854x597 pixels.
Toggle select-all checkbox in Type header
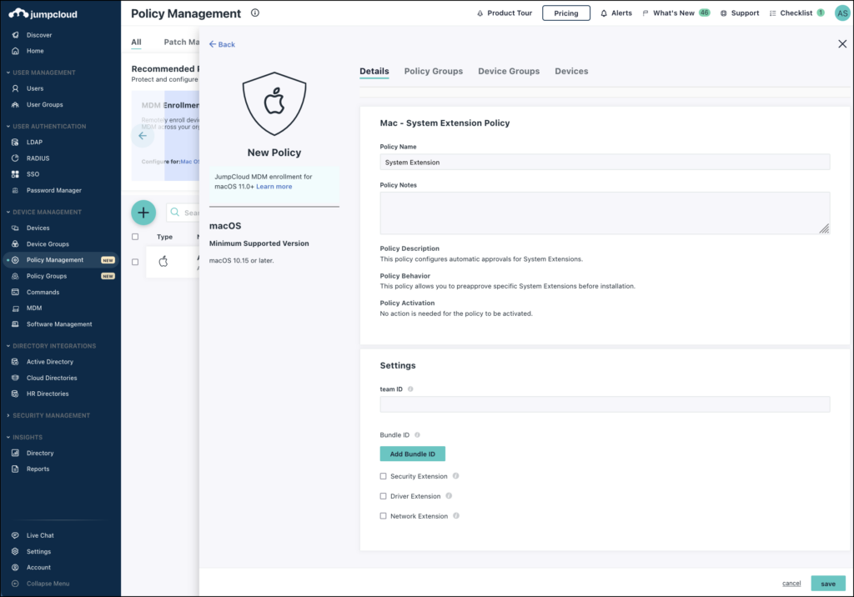click(135, 237)
